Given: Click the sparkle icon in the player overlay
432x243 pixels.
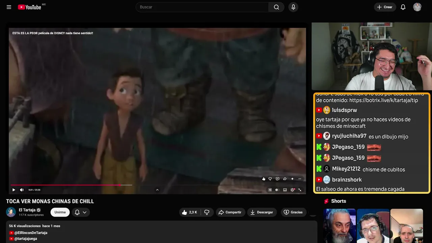Looking at the screenshot, I should point(292,179).
